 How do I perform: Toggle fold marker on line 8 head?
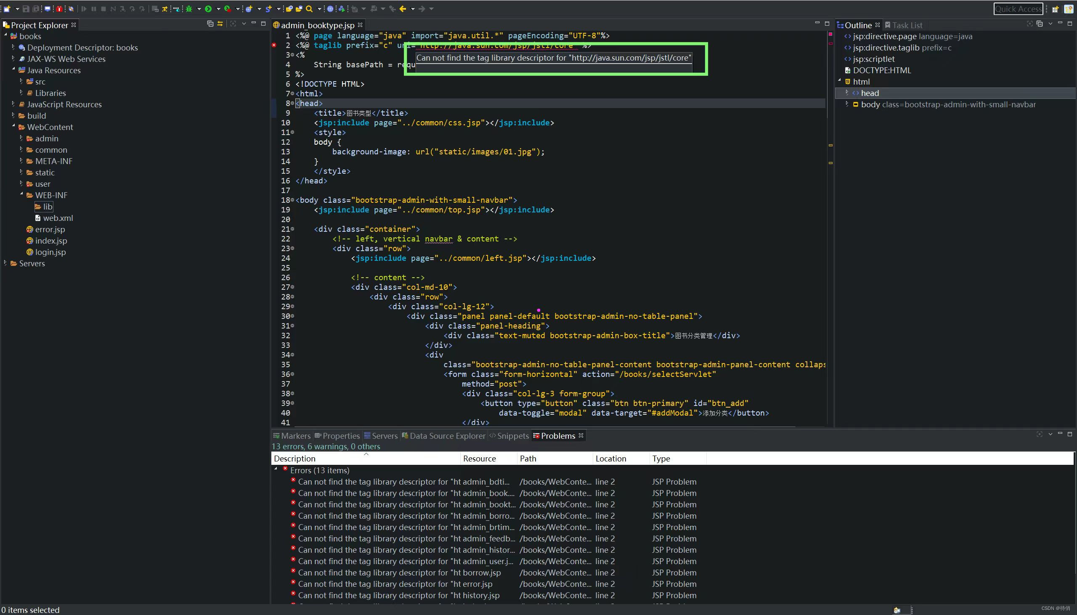(292, 103)
